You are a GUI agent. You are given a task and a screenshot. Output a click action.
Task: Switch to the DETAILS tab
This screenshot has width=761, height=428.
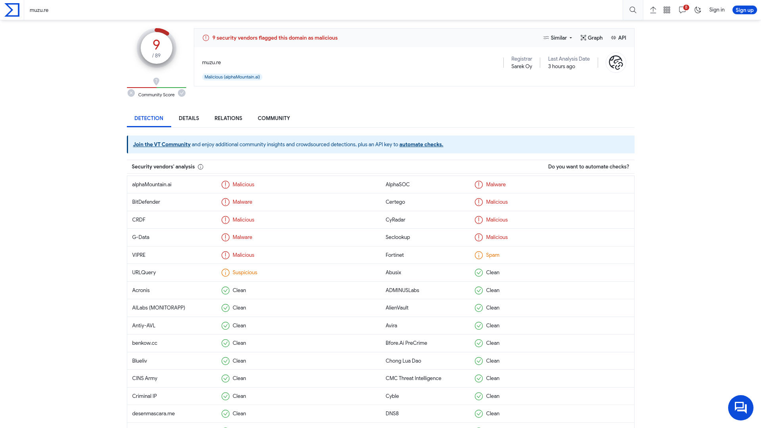click(x=189, y=118)
